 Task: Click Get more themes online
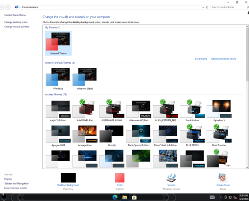coord(224,59)
